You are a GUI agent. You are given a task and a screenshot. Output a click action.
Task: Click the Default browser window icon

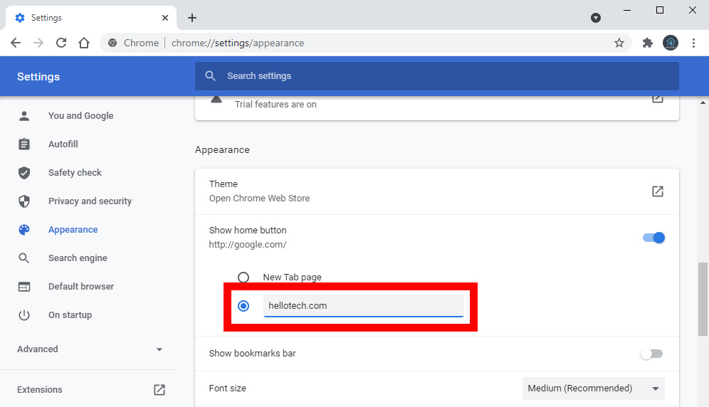[x=24, y=287]
